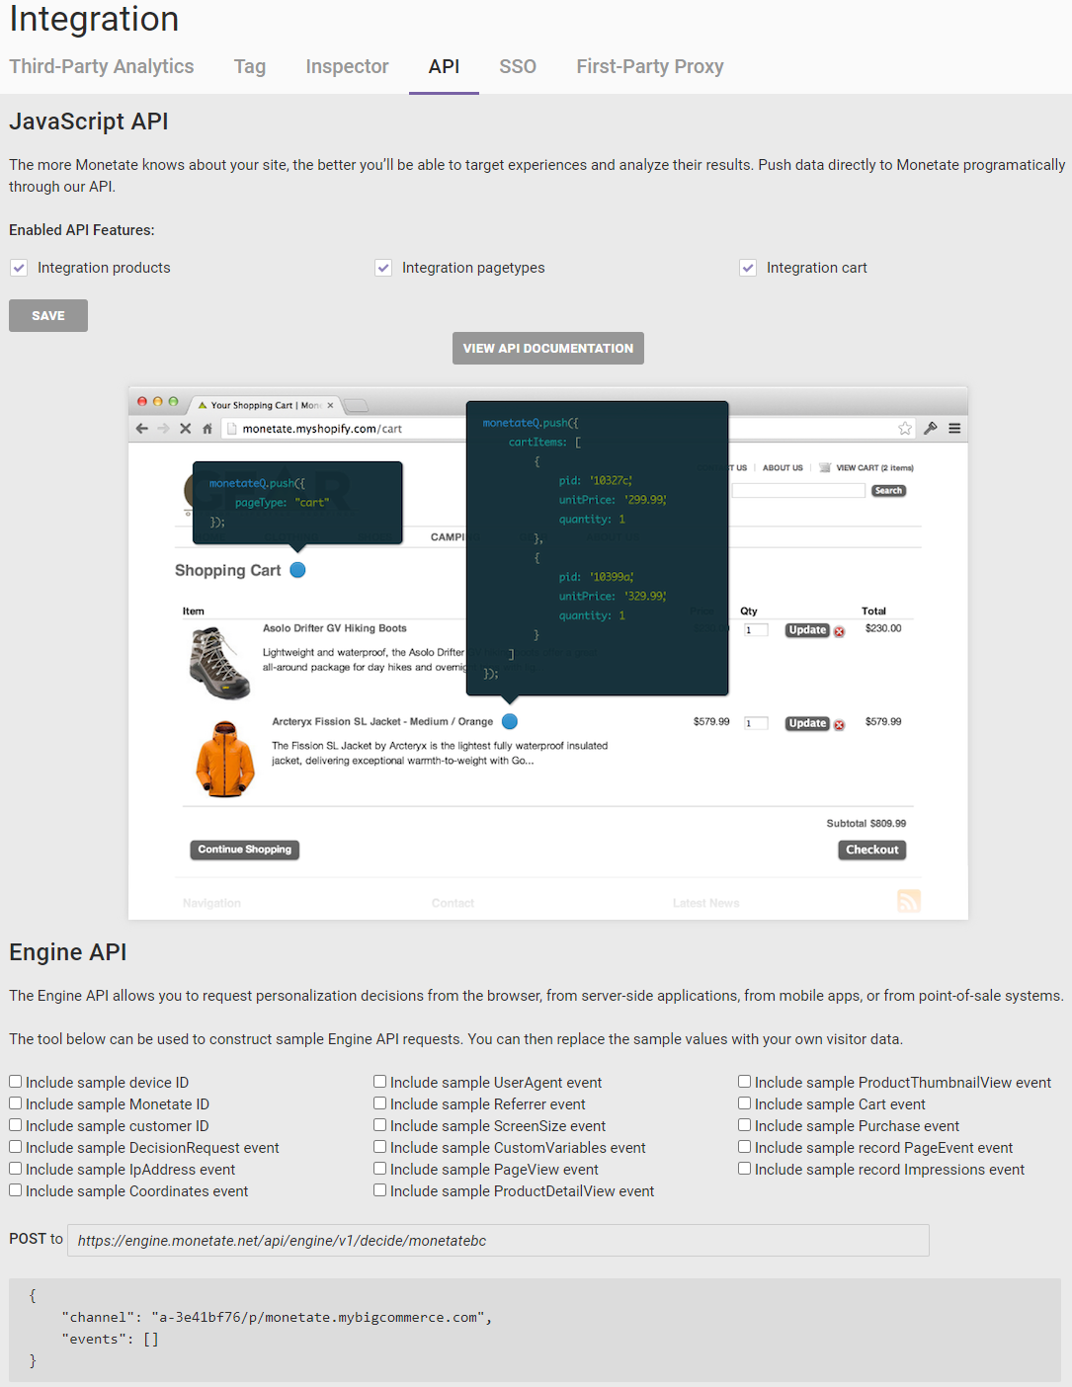Click the JSON request body code block

point(535,1330)
